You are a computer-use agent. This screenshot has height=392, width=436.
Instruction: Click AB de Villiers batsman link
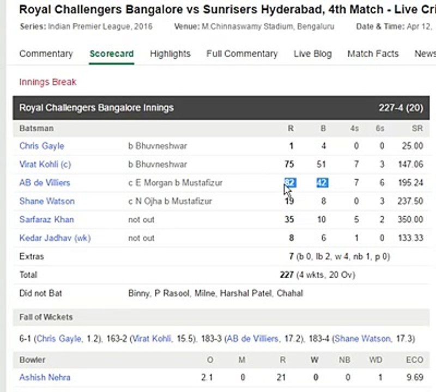click(45, 182)
